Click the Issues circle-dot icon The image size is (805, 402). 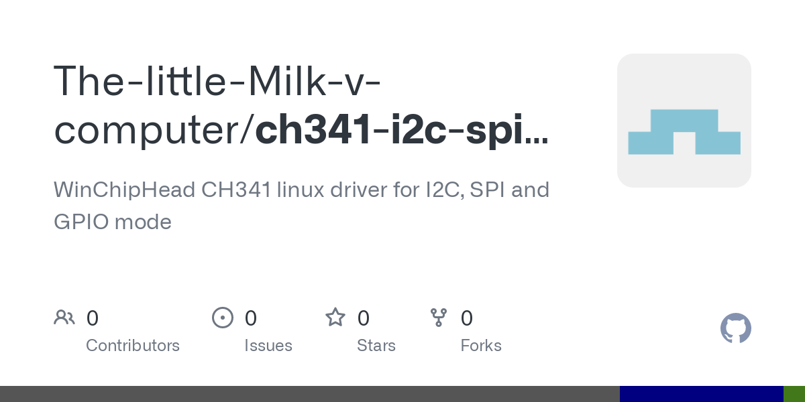223,318
